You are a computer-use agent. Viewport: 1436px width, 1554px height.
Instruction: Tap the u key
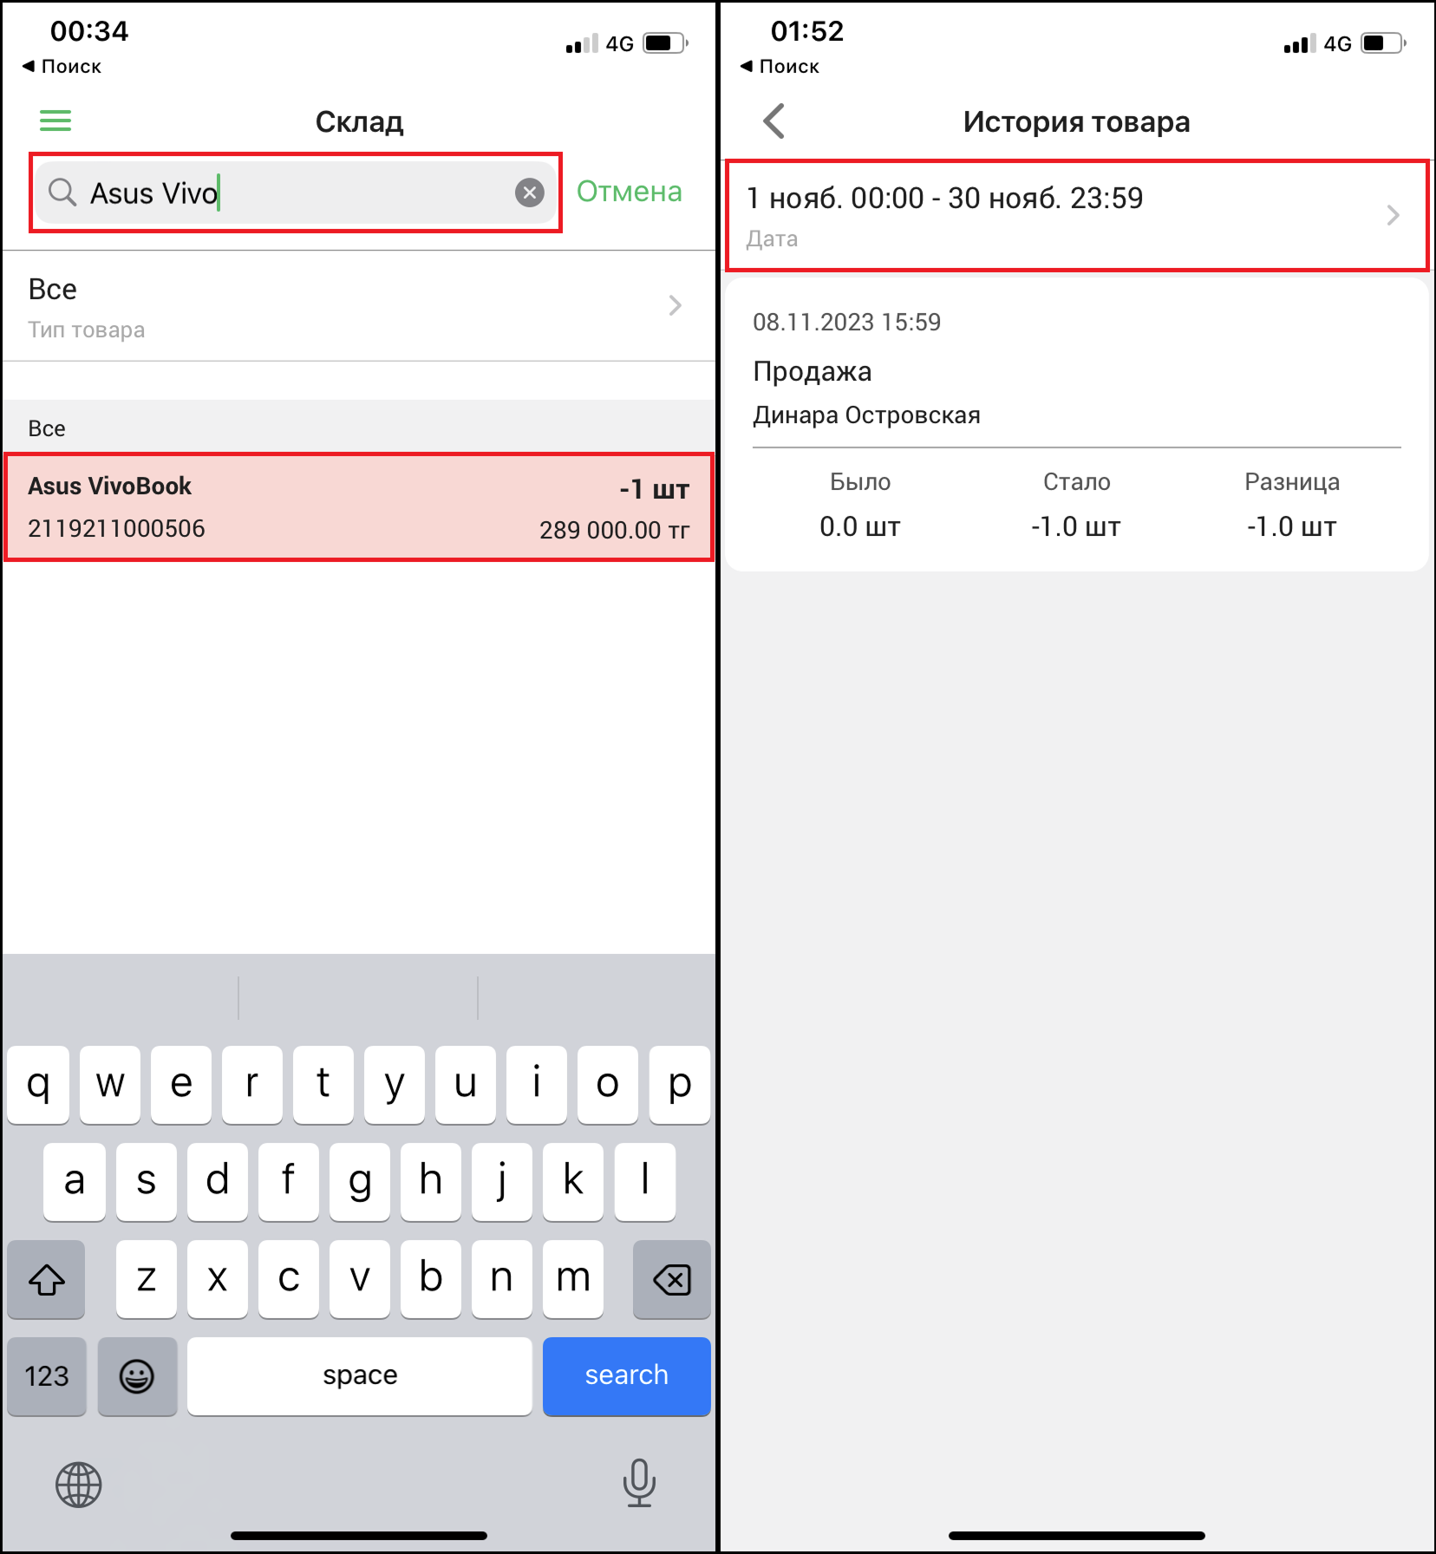coord(466,1084)
